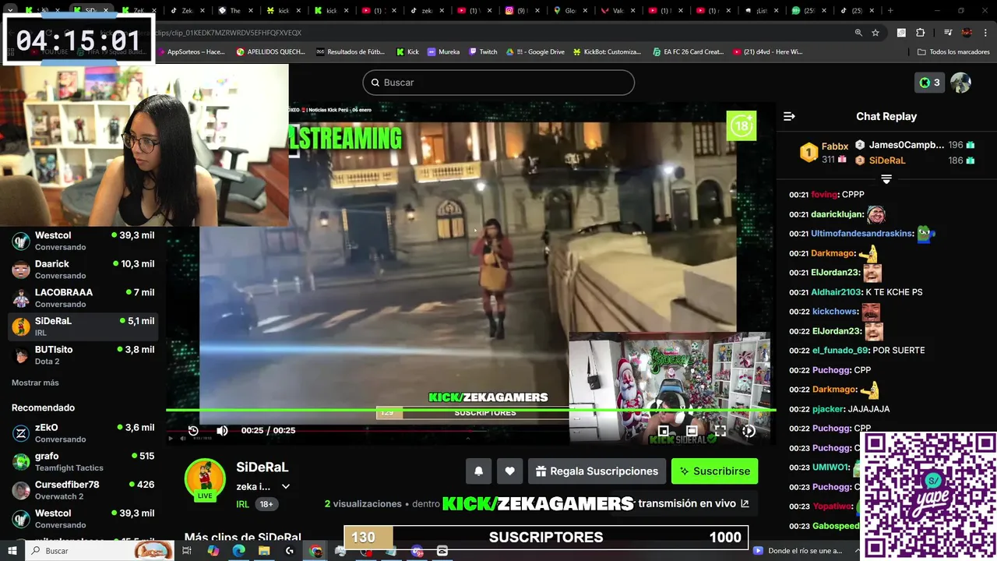
Task: Click the heart follow button
Action: [x=509, y=471]
